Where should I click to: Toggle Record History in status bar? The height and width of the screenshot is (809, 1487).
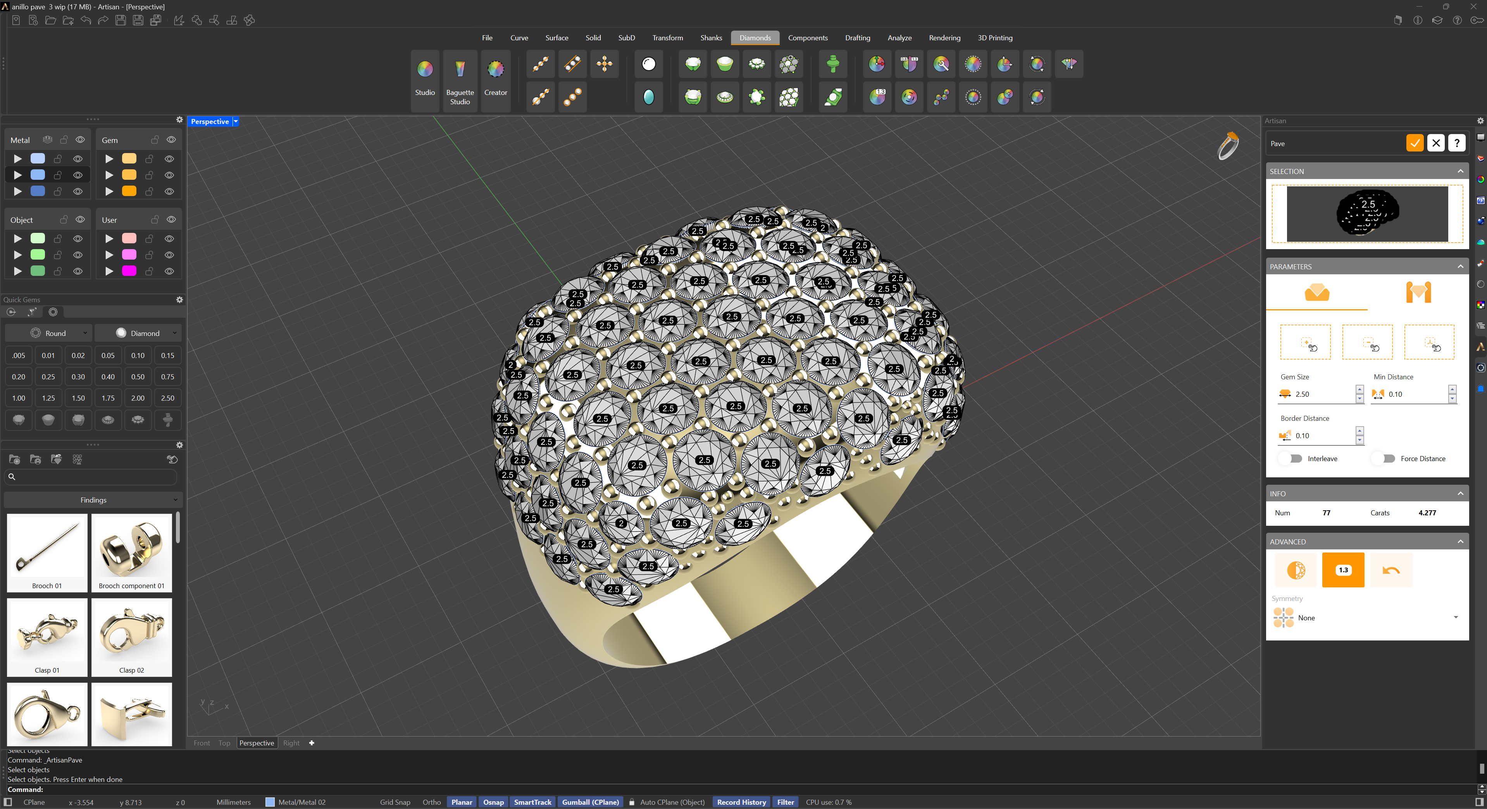coord(741,802)
